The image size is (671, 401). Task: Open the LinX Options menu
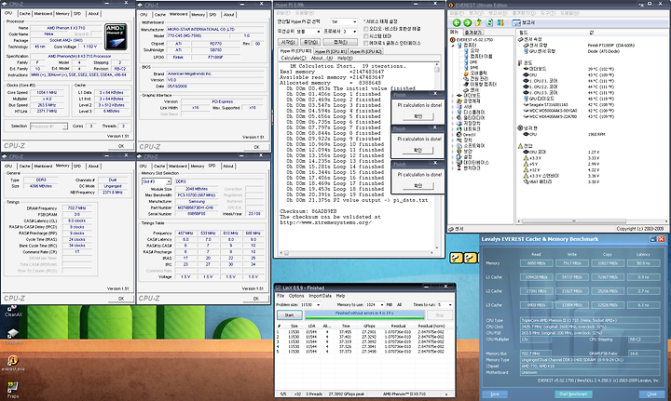click(x=296, y=296)
